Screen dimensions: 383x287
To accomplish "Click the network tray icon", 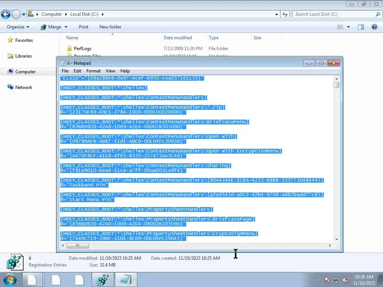I will coord(336,280).
